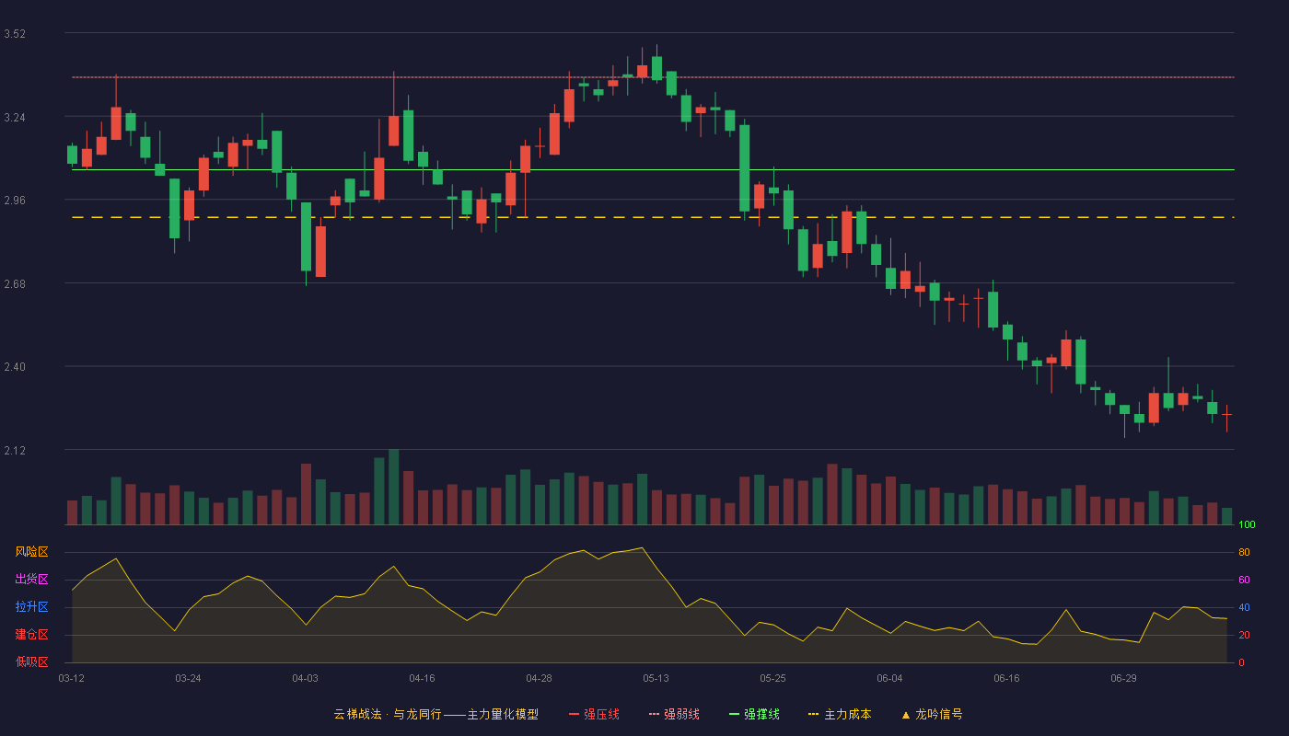Click the chart title 云梯战法 text
This screenshot has width=1289, height=736.
click(357, 714)
